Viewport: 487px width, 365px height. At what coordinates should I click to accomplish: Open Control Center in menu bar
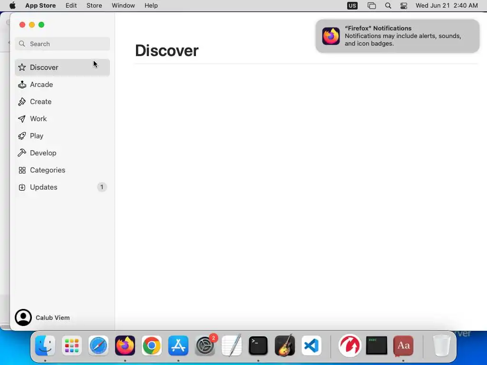coord(404,6)
